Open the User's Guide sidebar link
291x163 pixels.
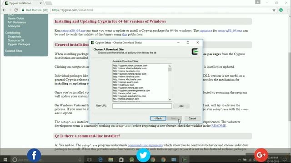click(x=16, y=18)
